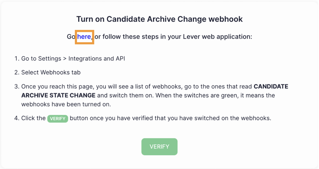
Task: Click the word "Settings" in step 1
Action: click(x=50, y=59)
